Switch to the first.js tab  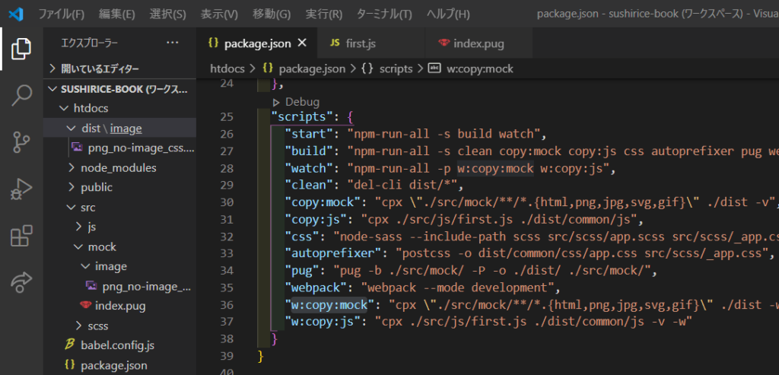[x=371, y=43]
